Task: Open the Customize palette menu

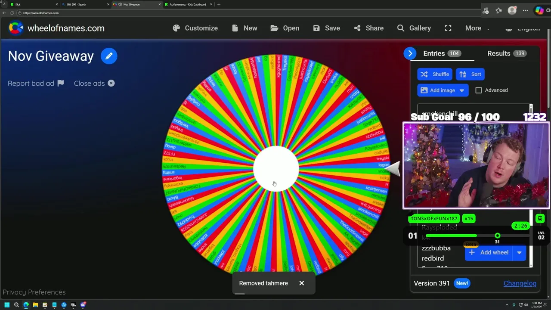Action: pos(195,28)
